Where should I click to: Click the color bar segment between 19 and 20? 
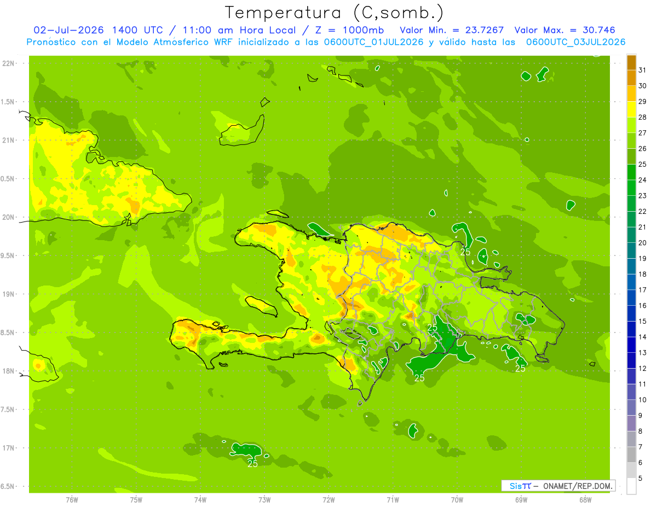(631, 250)
